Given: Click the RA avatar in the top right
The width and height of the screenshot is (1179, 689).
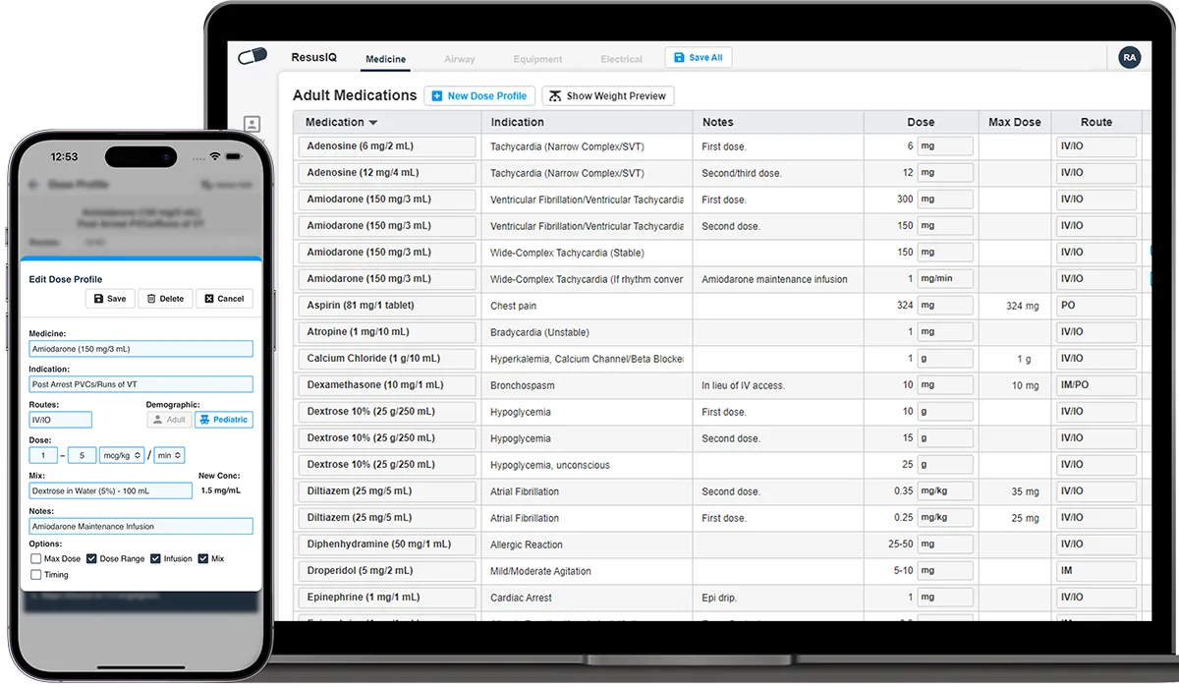Looking at the screenshot, I should click(1129, 57).
